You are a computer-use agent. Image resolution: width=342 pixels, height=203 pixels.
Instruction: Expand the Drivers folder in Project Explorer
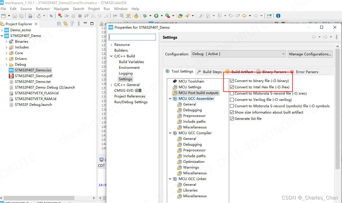point(7,59)
